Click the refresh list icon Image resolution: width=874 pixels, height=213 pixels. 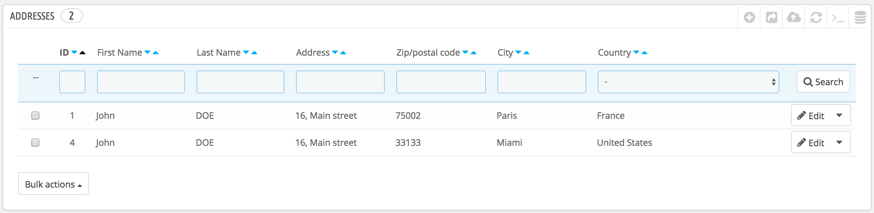tap(816, 18)
